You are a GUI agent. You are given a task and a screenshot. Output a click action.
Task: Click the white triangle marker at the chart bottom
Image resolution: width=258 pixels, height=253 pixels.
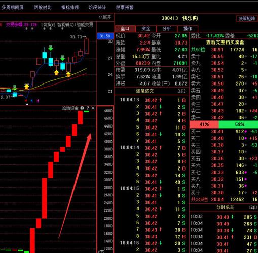tap(27, 104)
